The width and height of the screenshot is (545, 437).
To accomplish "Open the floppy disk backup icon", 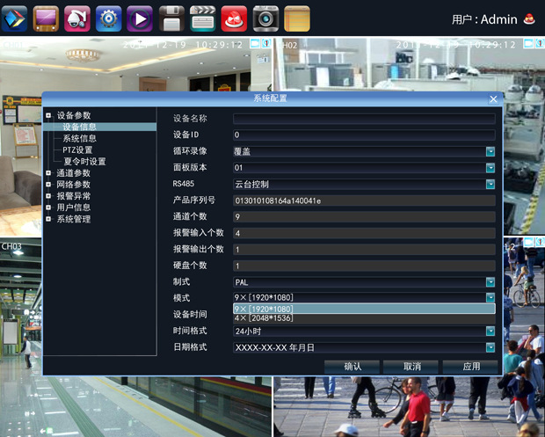I will tap(171, 18).
